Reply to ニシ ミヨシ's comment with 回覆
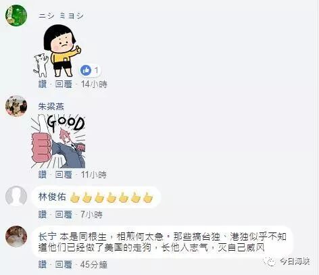The width and height of the screenshot is (319, 275). pyautogui.click(x=64, y=84)
